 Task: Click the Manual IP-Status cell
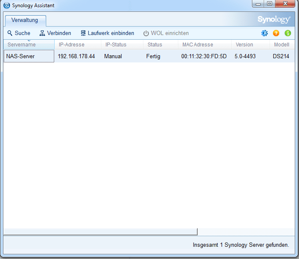tap(113, 56)
